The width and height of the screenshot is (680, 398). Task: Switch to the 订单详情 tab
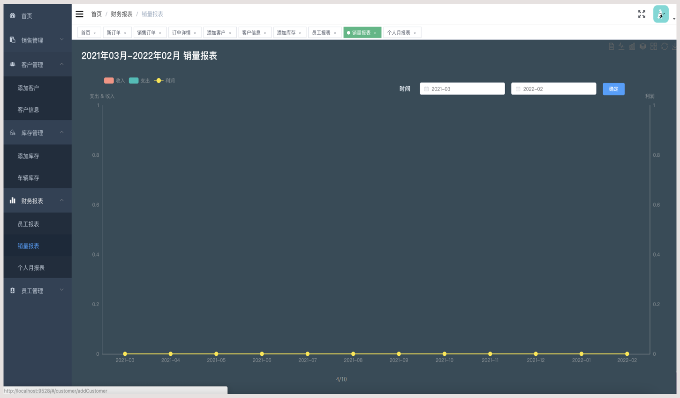[185, 32]
